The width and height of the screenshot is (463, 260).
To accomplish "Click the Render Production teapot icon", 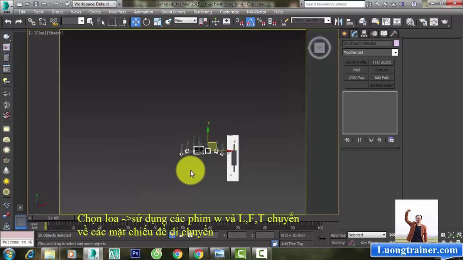I will [x=445, y=22].
